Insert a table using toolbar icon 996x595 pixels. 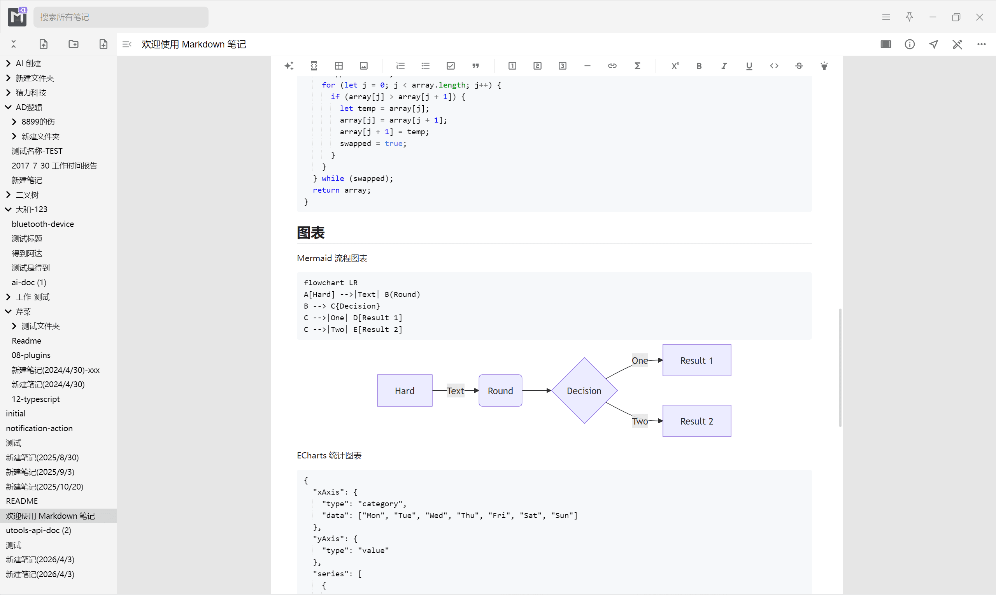pos(339,66)
